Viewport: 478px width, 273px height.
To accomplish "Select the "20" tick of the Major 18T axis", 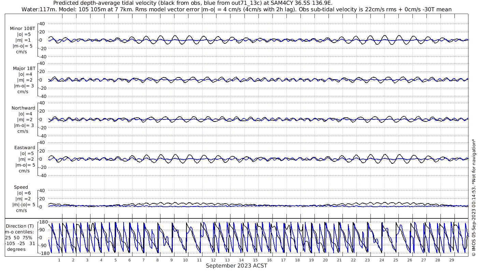I will 42,71.
